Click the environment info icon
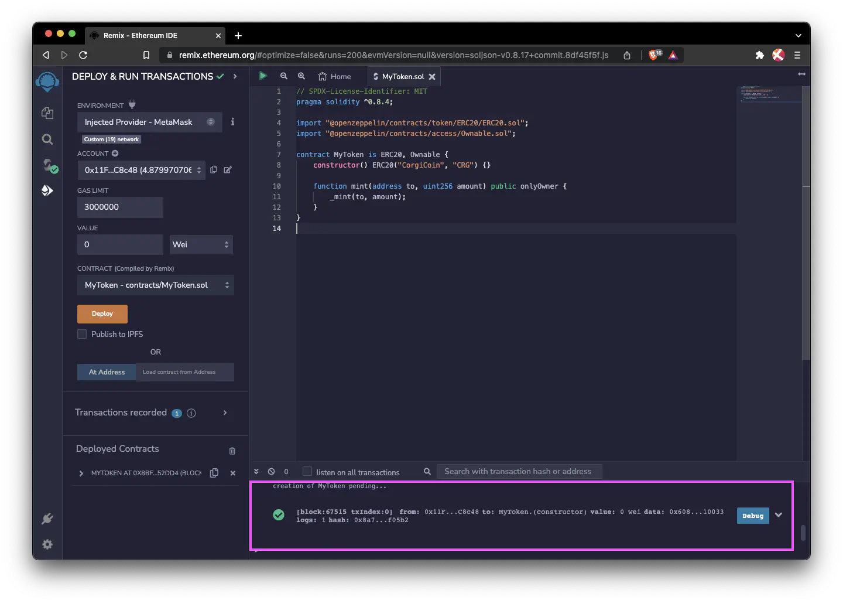Screen dimensions: 843x603 (232, 122)
